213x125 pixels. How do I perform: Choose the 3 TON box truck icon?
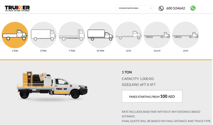pos(43,35)
